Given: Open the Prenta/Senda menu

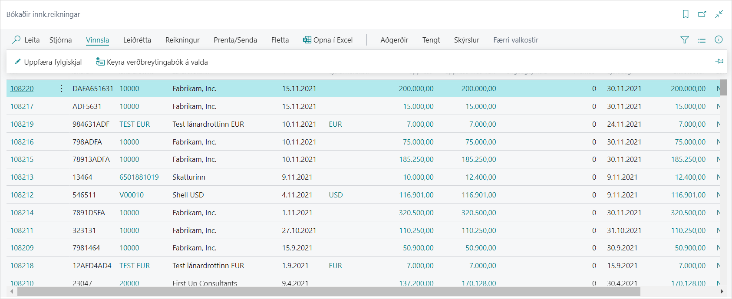Looking at the screenshot, I should coord(235,40).
